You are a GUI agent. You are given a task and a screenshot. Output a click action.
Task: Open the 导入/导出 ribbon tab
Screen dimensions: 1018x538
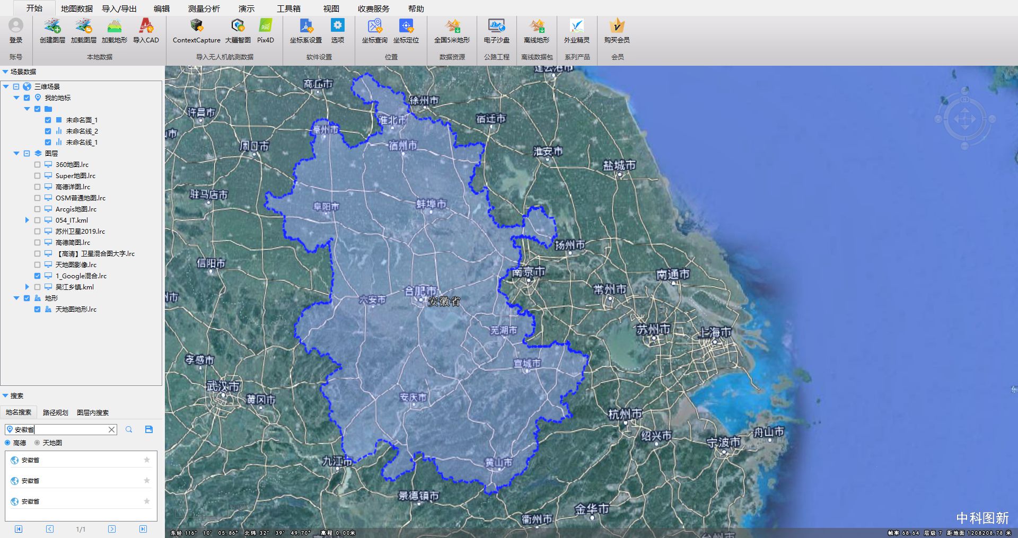pyautogui.click(x=119, y=8)
